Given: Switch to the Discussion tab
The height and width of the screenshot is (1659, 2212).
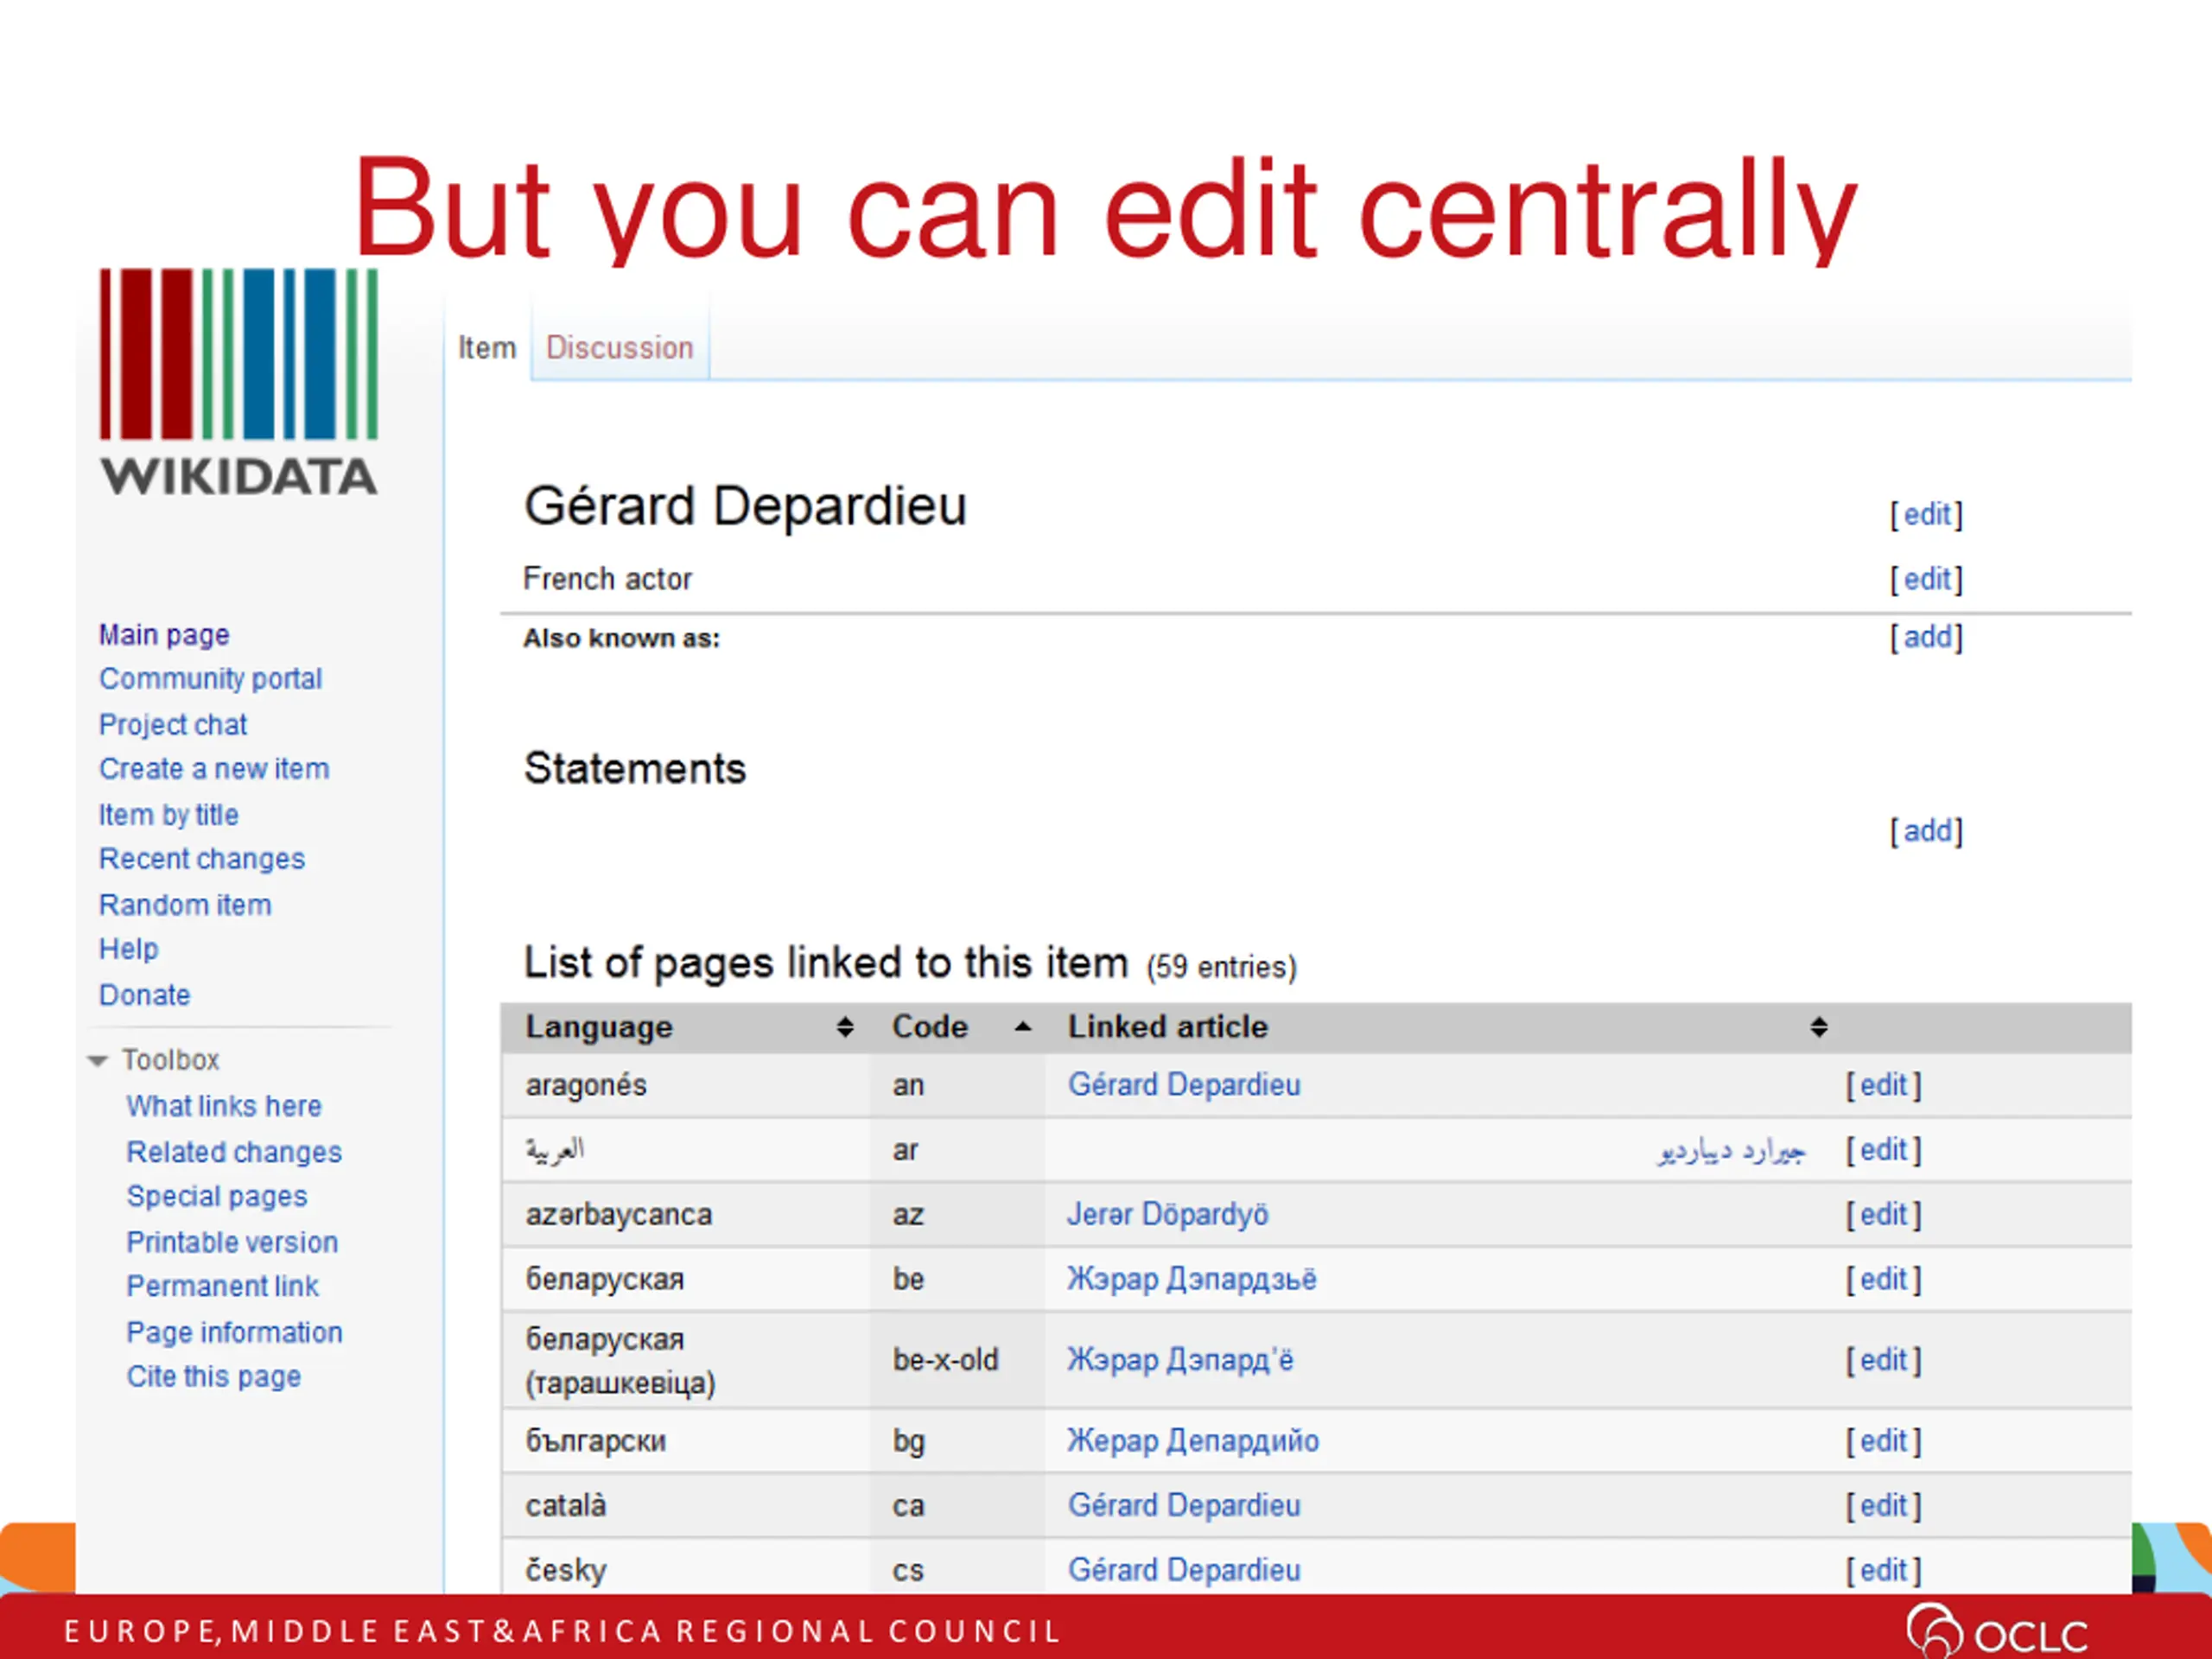Looking at the screenshot, I should point(619,347).
